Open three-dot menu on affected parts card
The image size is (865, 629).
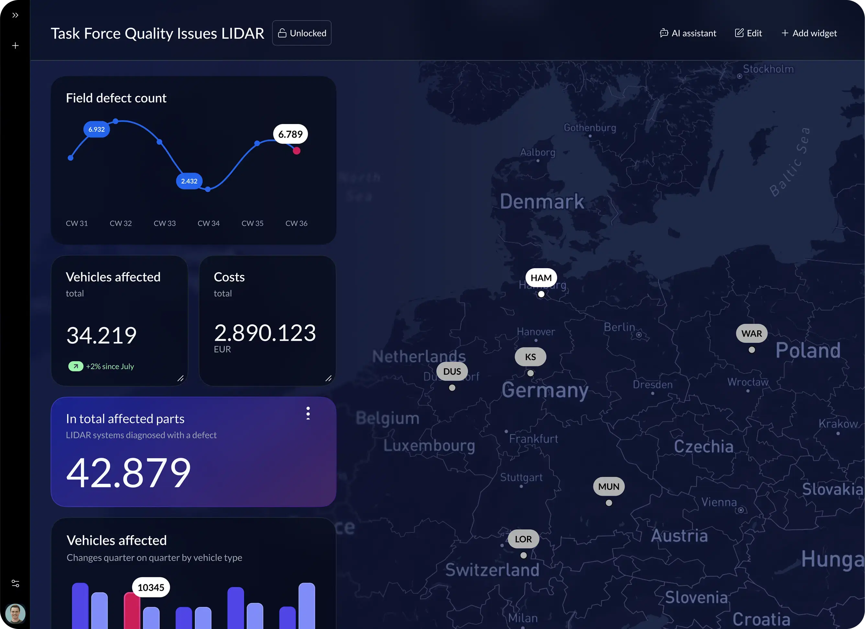tap(308, 413)
